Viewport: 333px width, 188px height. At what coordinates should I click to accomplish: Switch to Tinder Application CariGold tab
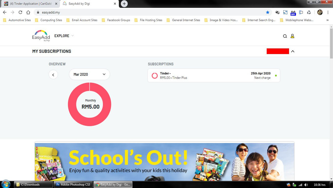click(31, 4)
